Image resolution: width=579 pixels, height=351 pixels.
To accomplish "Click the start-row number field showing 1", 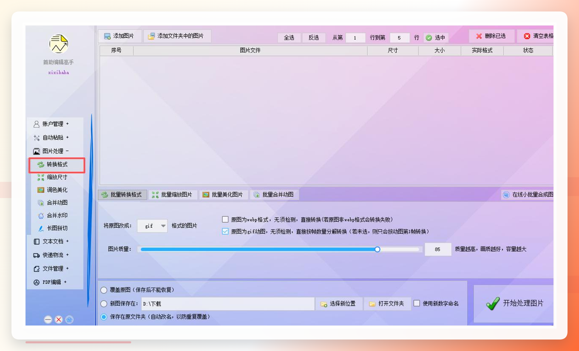I will pos(355,38).
